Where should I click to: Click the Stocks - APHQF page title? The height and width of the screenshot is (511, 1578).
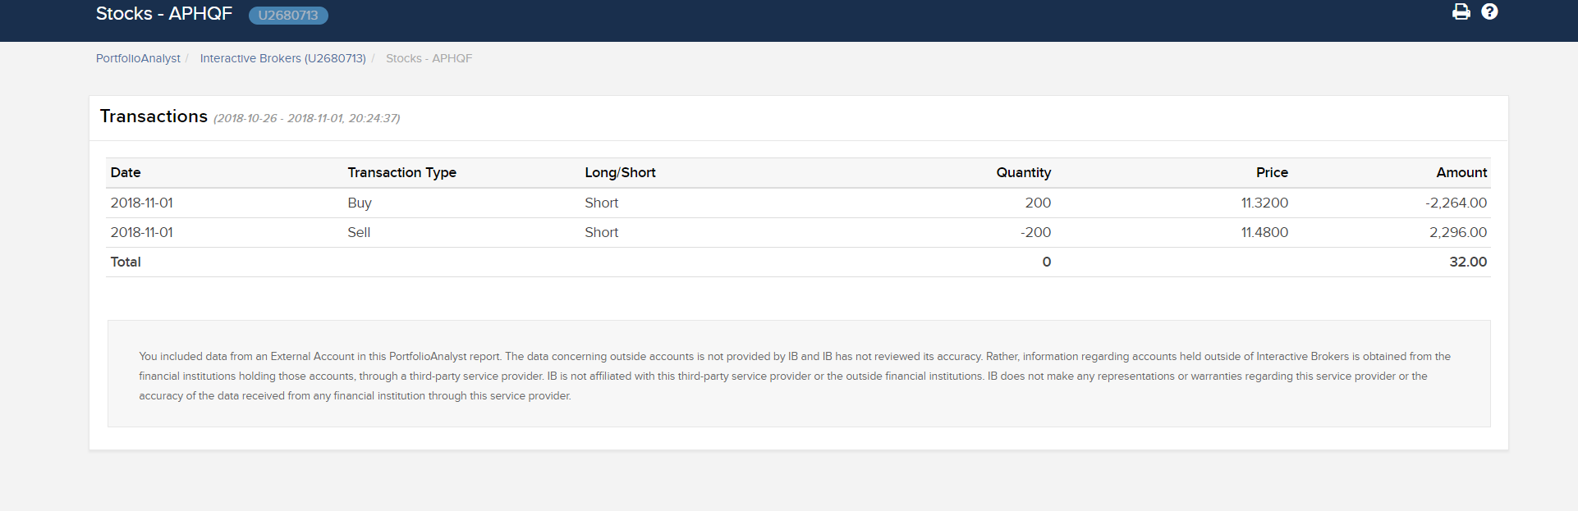(x=164, y=14)
